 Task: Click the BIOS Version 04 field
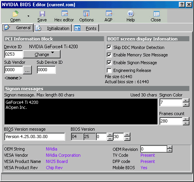(x=77, y=136)
